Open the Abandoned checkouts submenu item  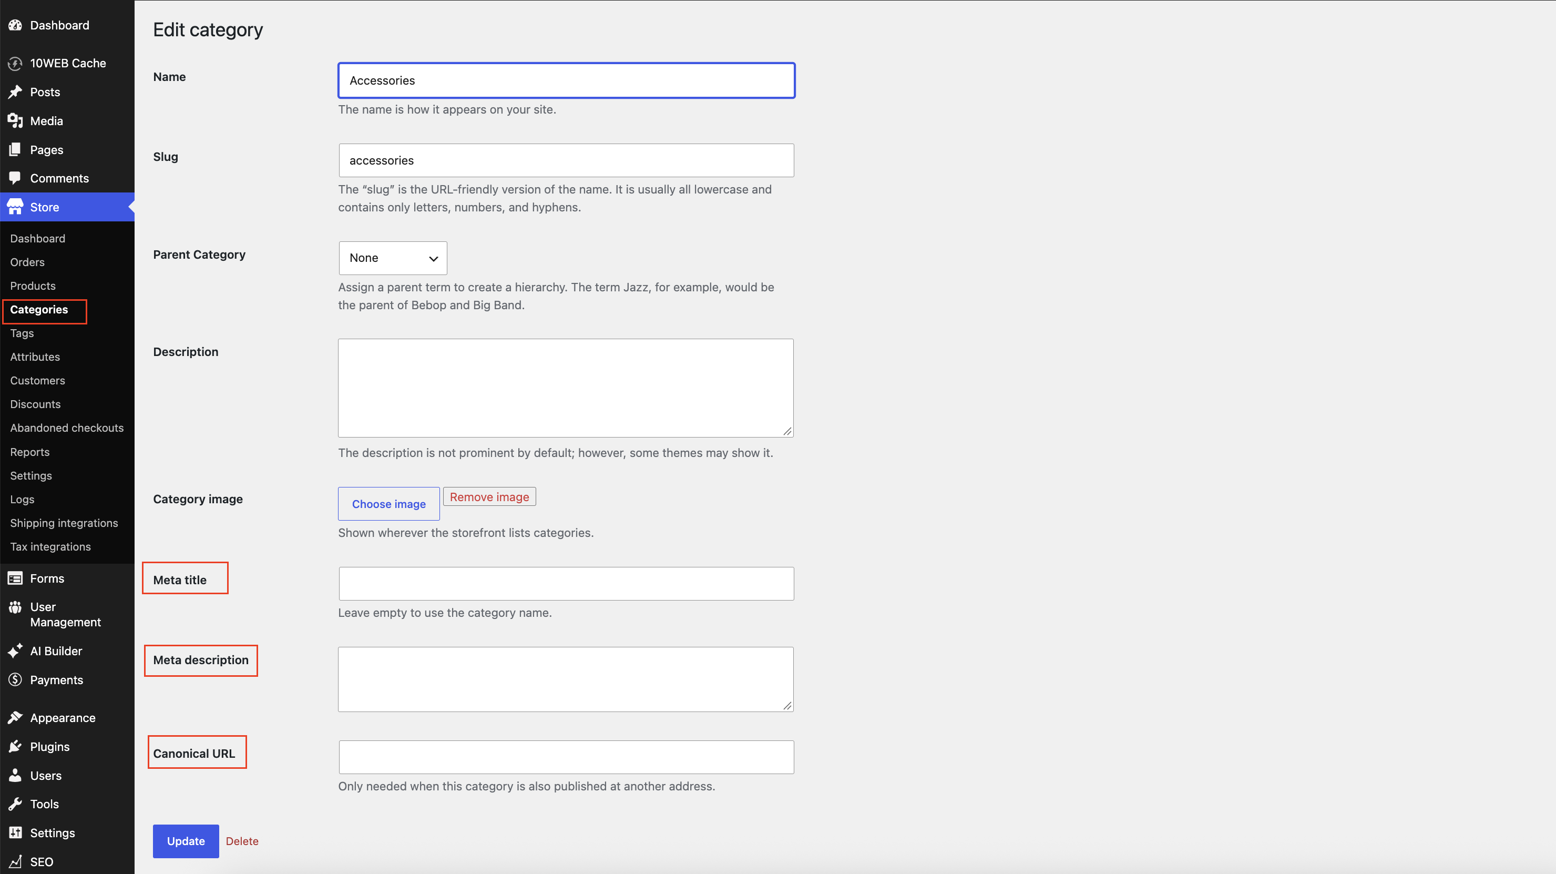pos(66,428)
